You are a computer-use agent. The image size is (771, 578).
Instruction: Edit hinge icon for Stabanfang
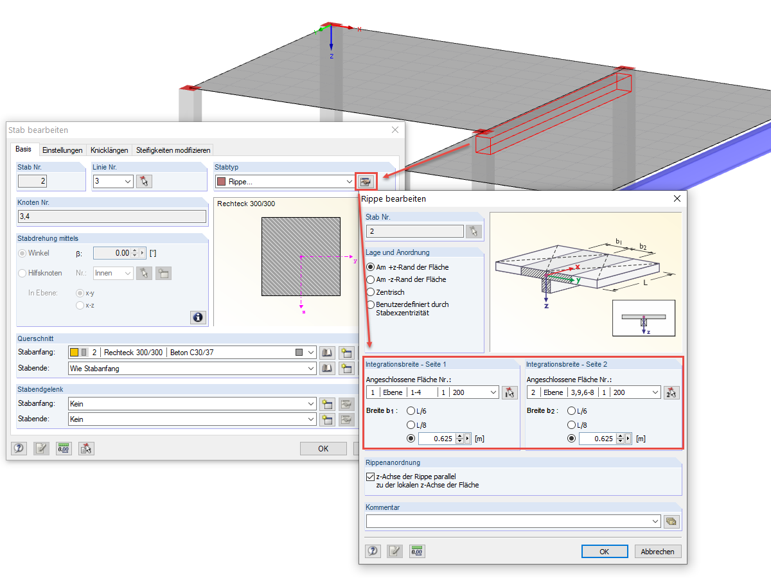click(x=347, y=404)
